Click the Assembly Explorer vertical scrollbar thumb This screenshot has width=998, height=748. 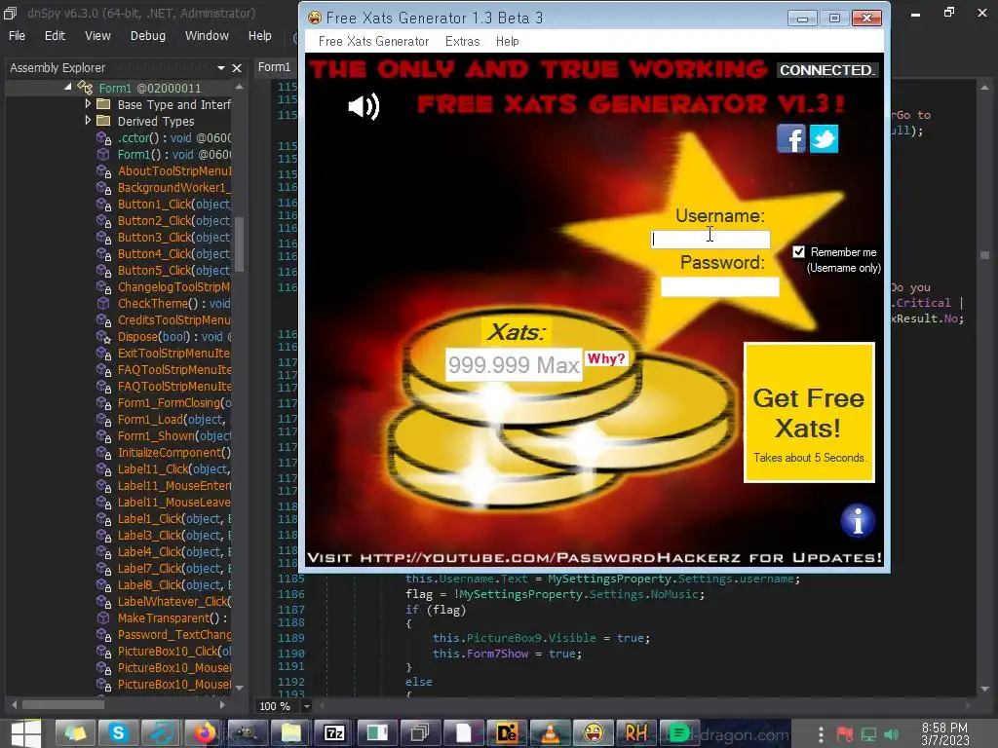coord(240,244)
